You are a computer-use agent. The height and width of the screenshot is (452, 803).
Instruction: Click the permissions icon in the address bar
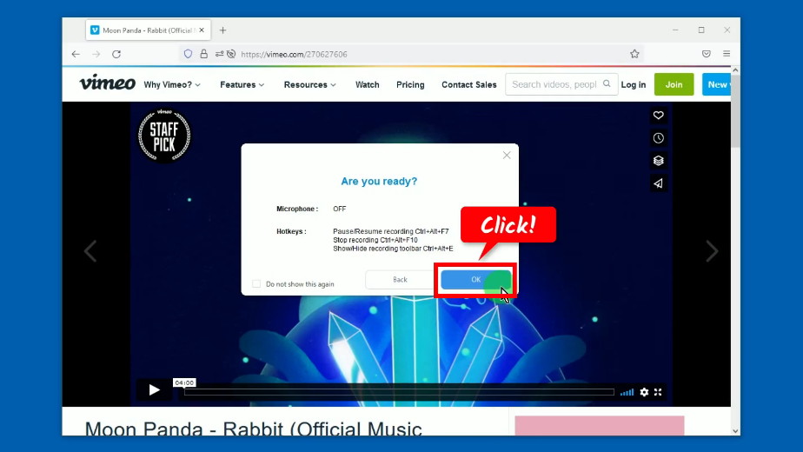pos(219,54)
